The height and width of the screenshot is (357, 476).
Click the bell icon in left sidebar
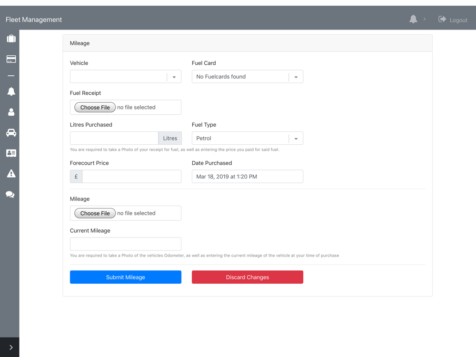11,91
